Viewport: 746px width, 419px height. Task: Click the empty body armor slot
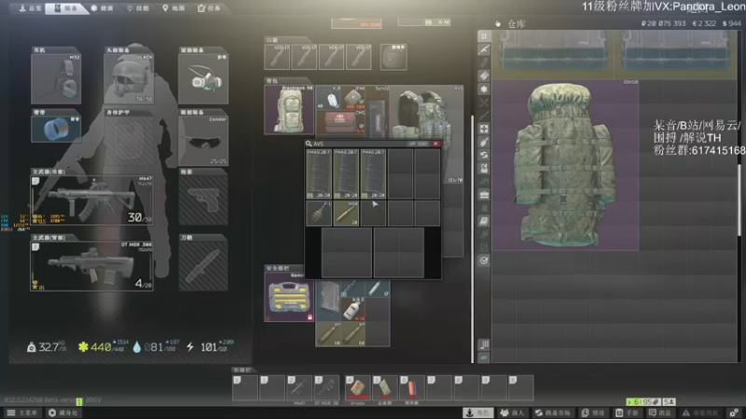pyautogui.click(x=129, y=141)
